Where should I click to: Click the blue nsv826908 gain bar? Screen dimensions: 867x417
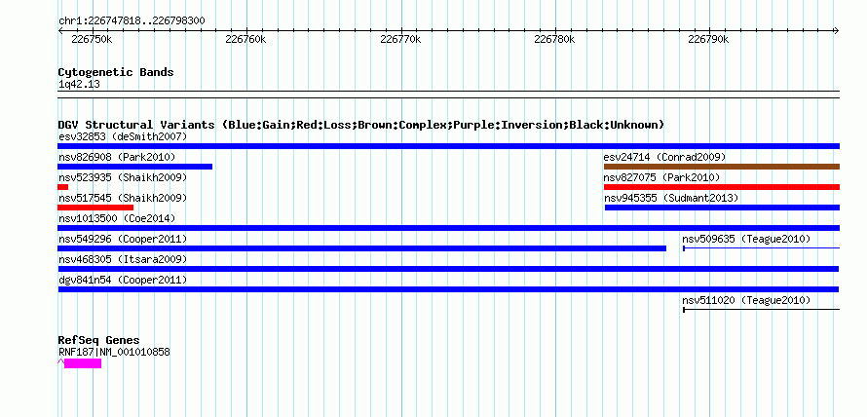click(x=134, y=167)
